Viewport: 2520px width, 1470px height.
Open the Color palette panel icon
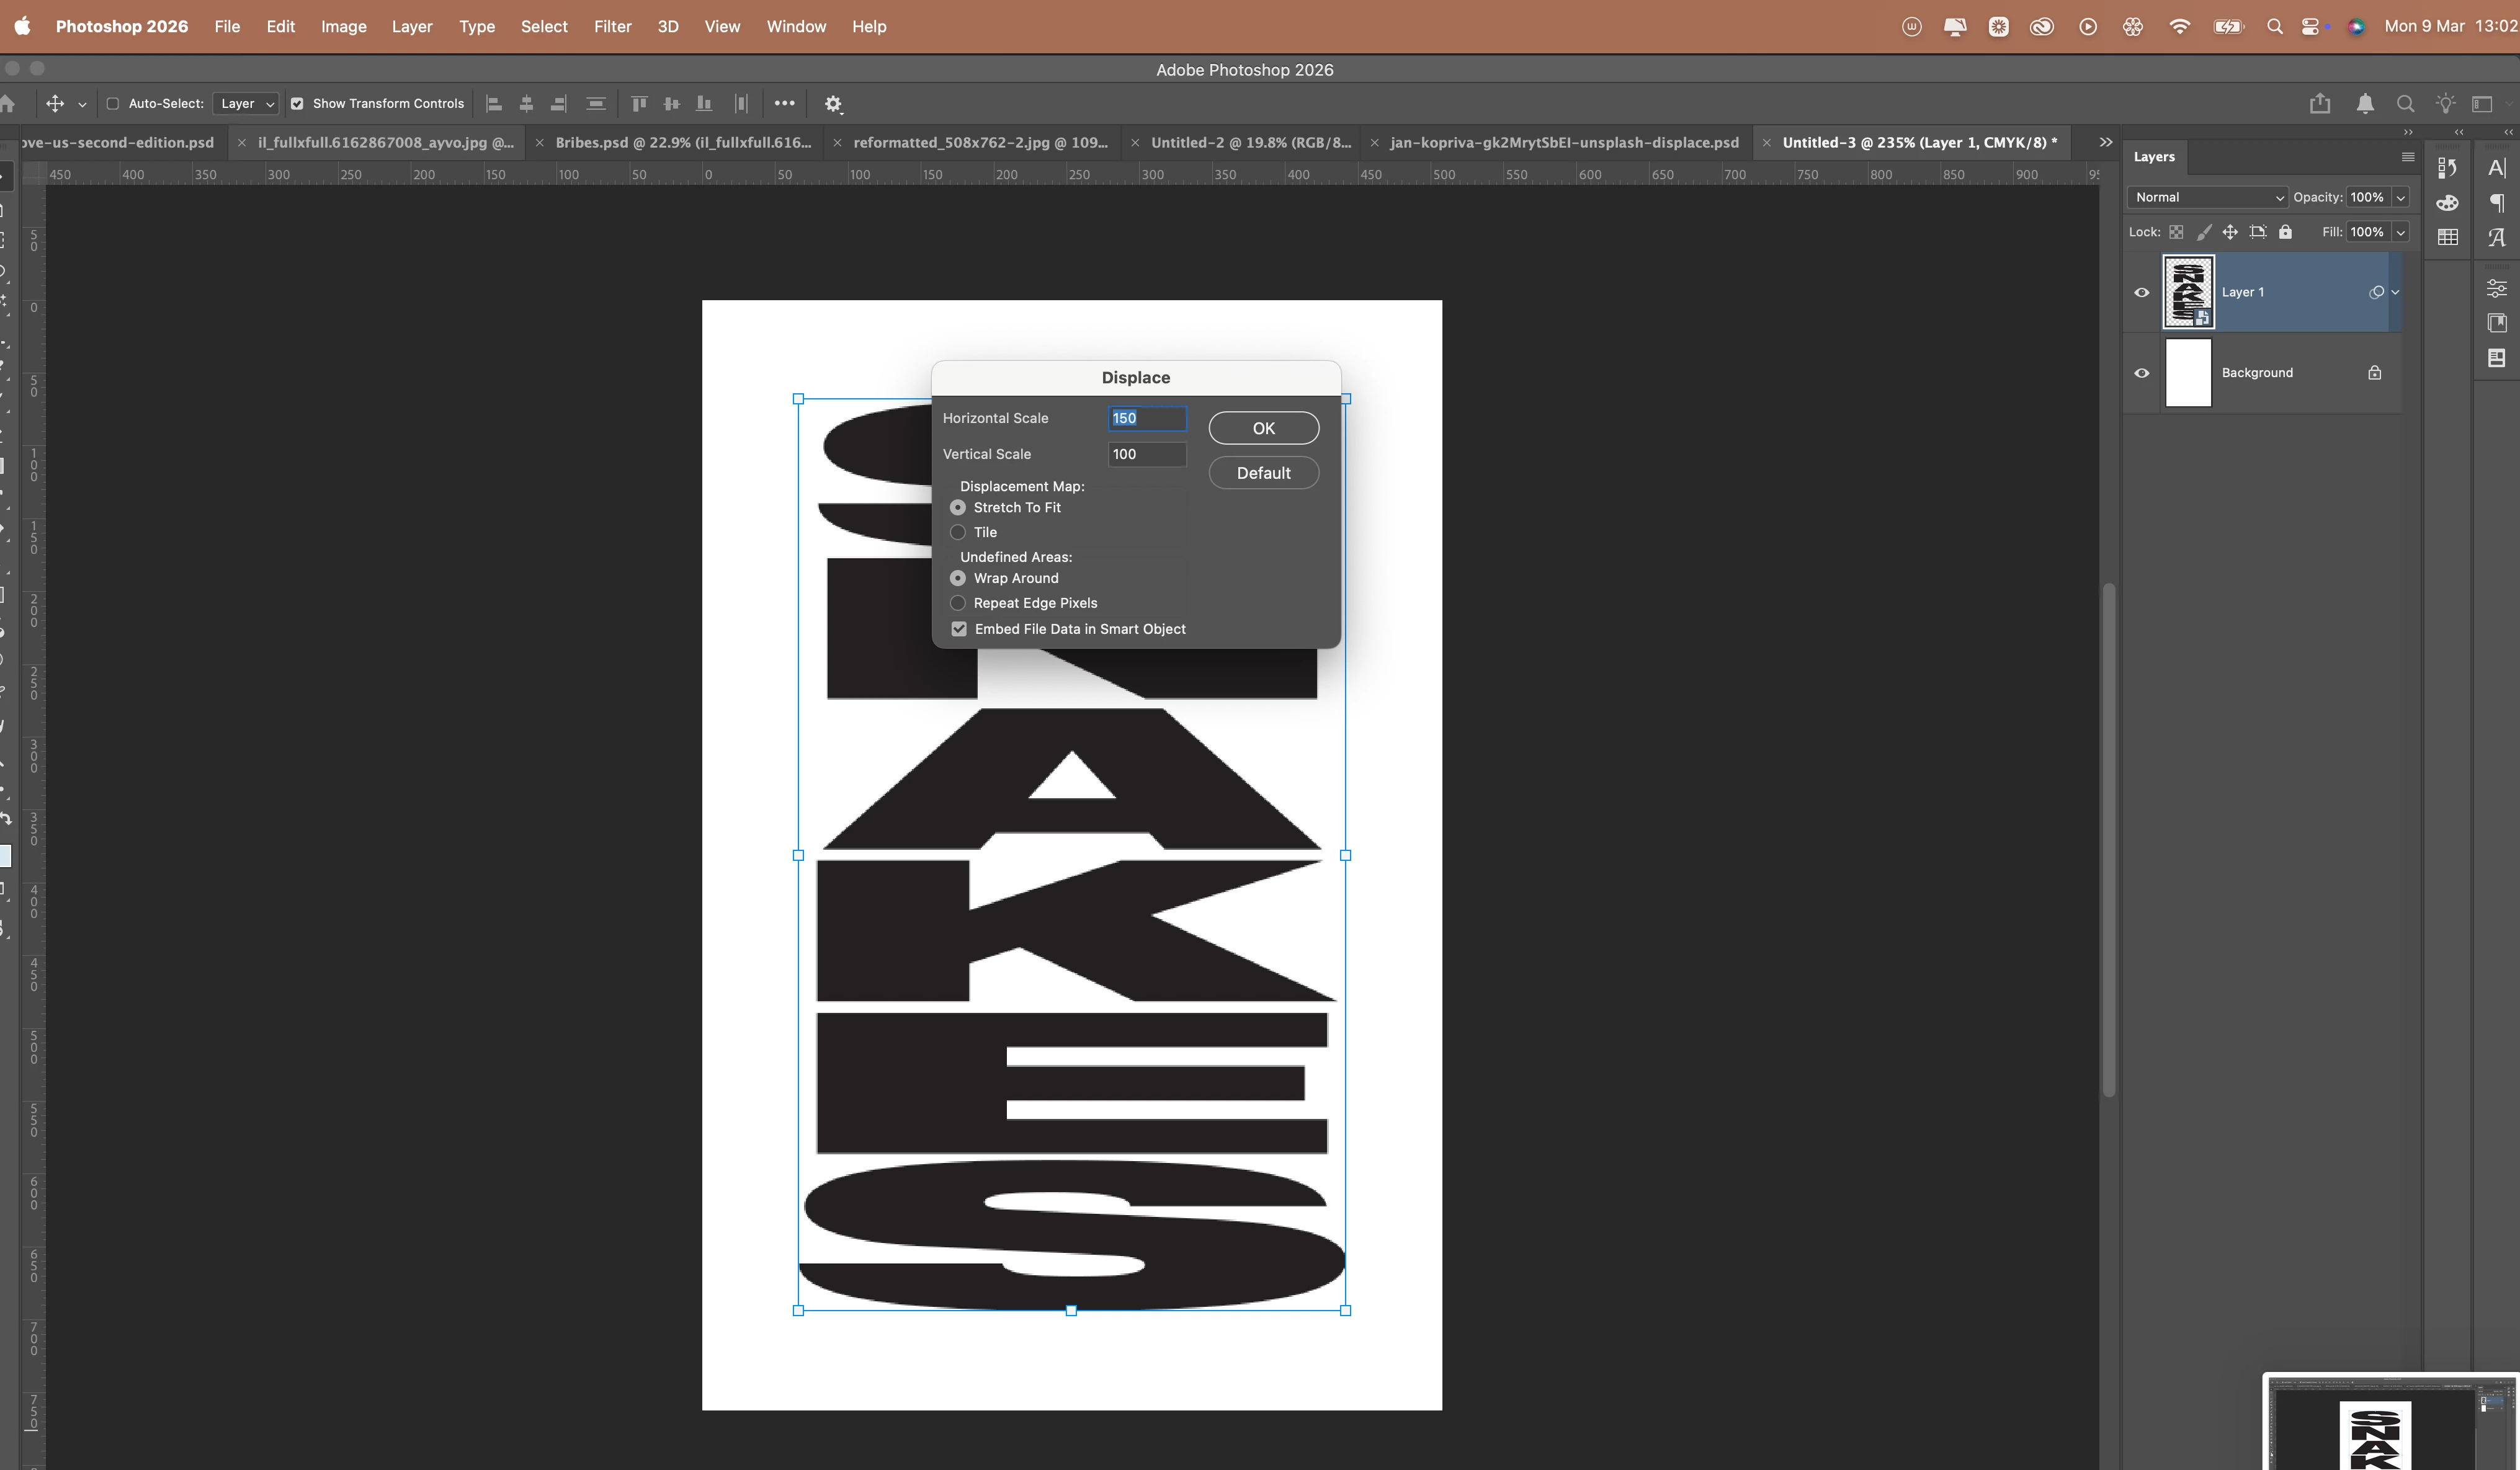pyautogui.click(x=2447, y=203)
